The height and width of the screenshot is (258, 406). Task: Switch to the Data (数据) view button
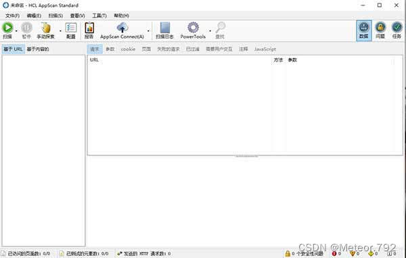pyautogui.click(x=364, y=30)
